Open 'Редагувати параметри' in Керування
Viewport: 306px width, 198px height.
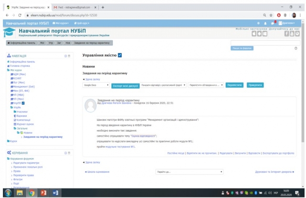[x=26, y=163]
